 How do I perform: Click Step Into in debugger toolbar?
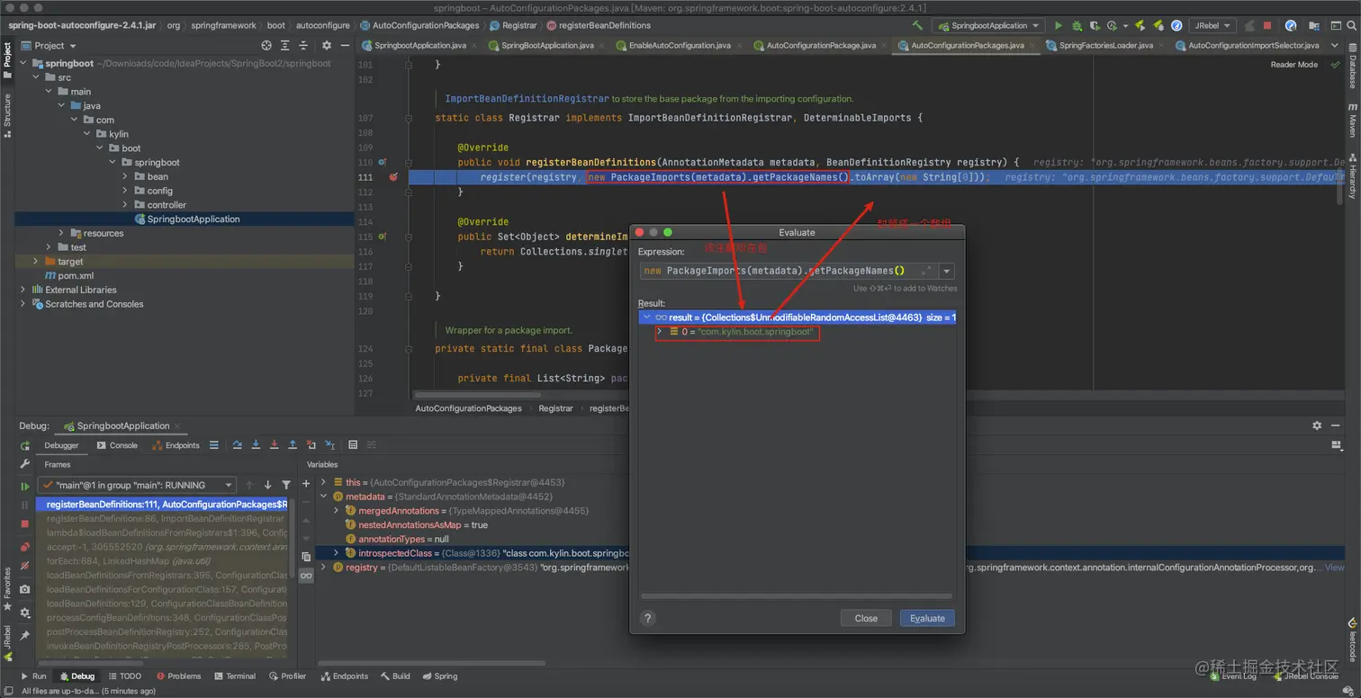256,445
